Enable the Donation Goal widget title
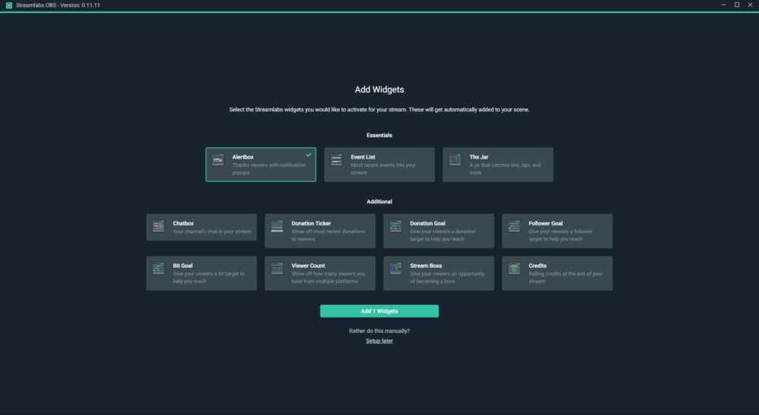Image resolution: width=759 pixels, height=415 pixels. click(428, 224)
